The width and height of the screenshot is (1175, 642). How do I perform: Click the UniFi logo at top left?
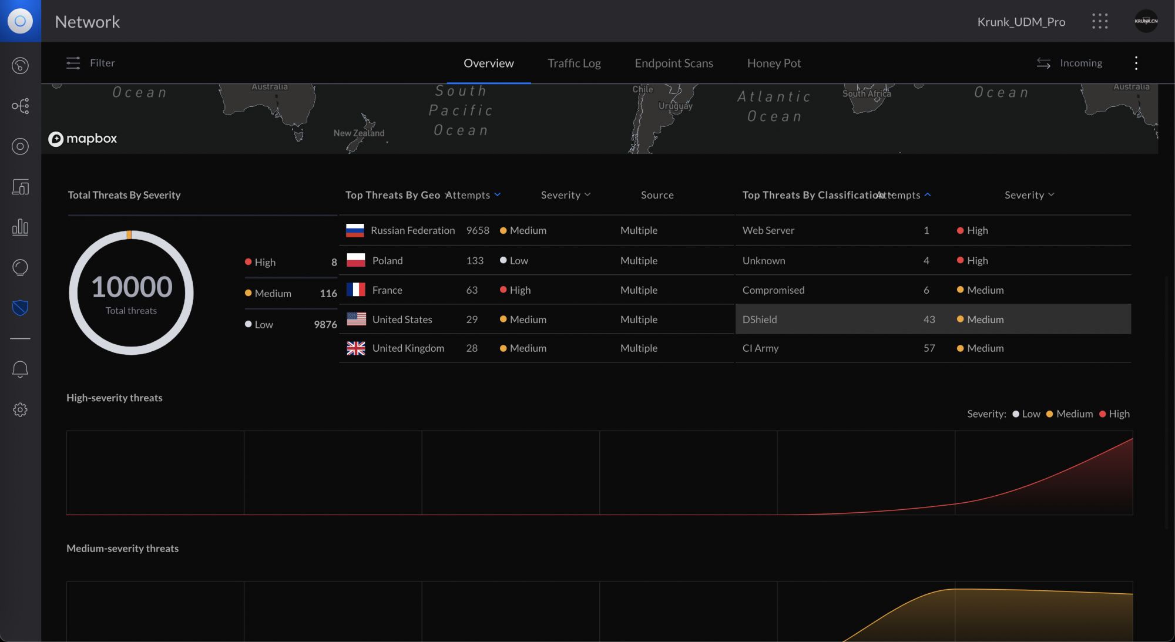coord(20,21)
